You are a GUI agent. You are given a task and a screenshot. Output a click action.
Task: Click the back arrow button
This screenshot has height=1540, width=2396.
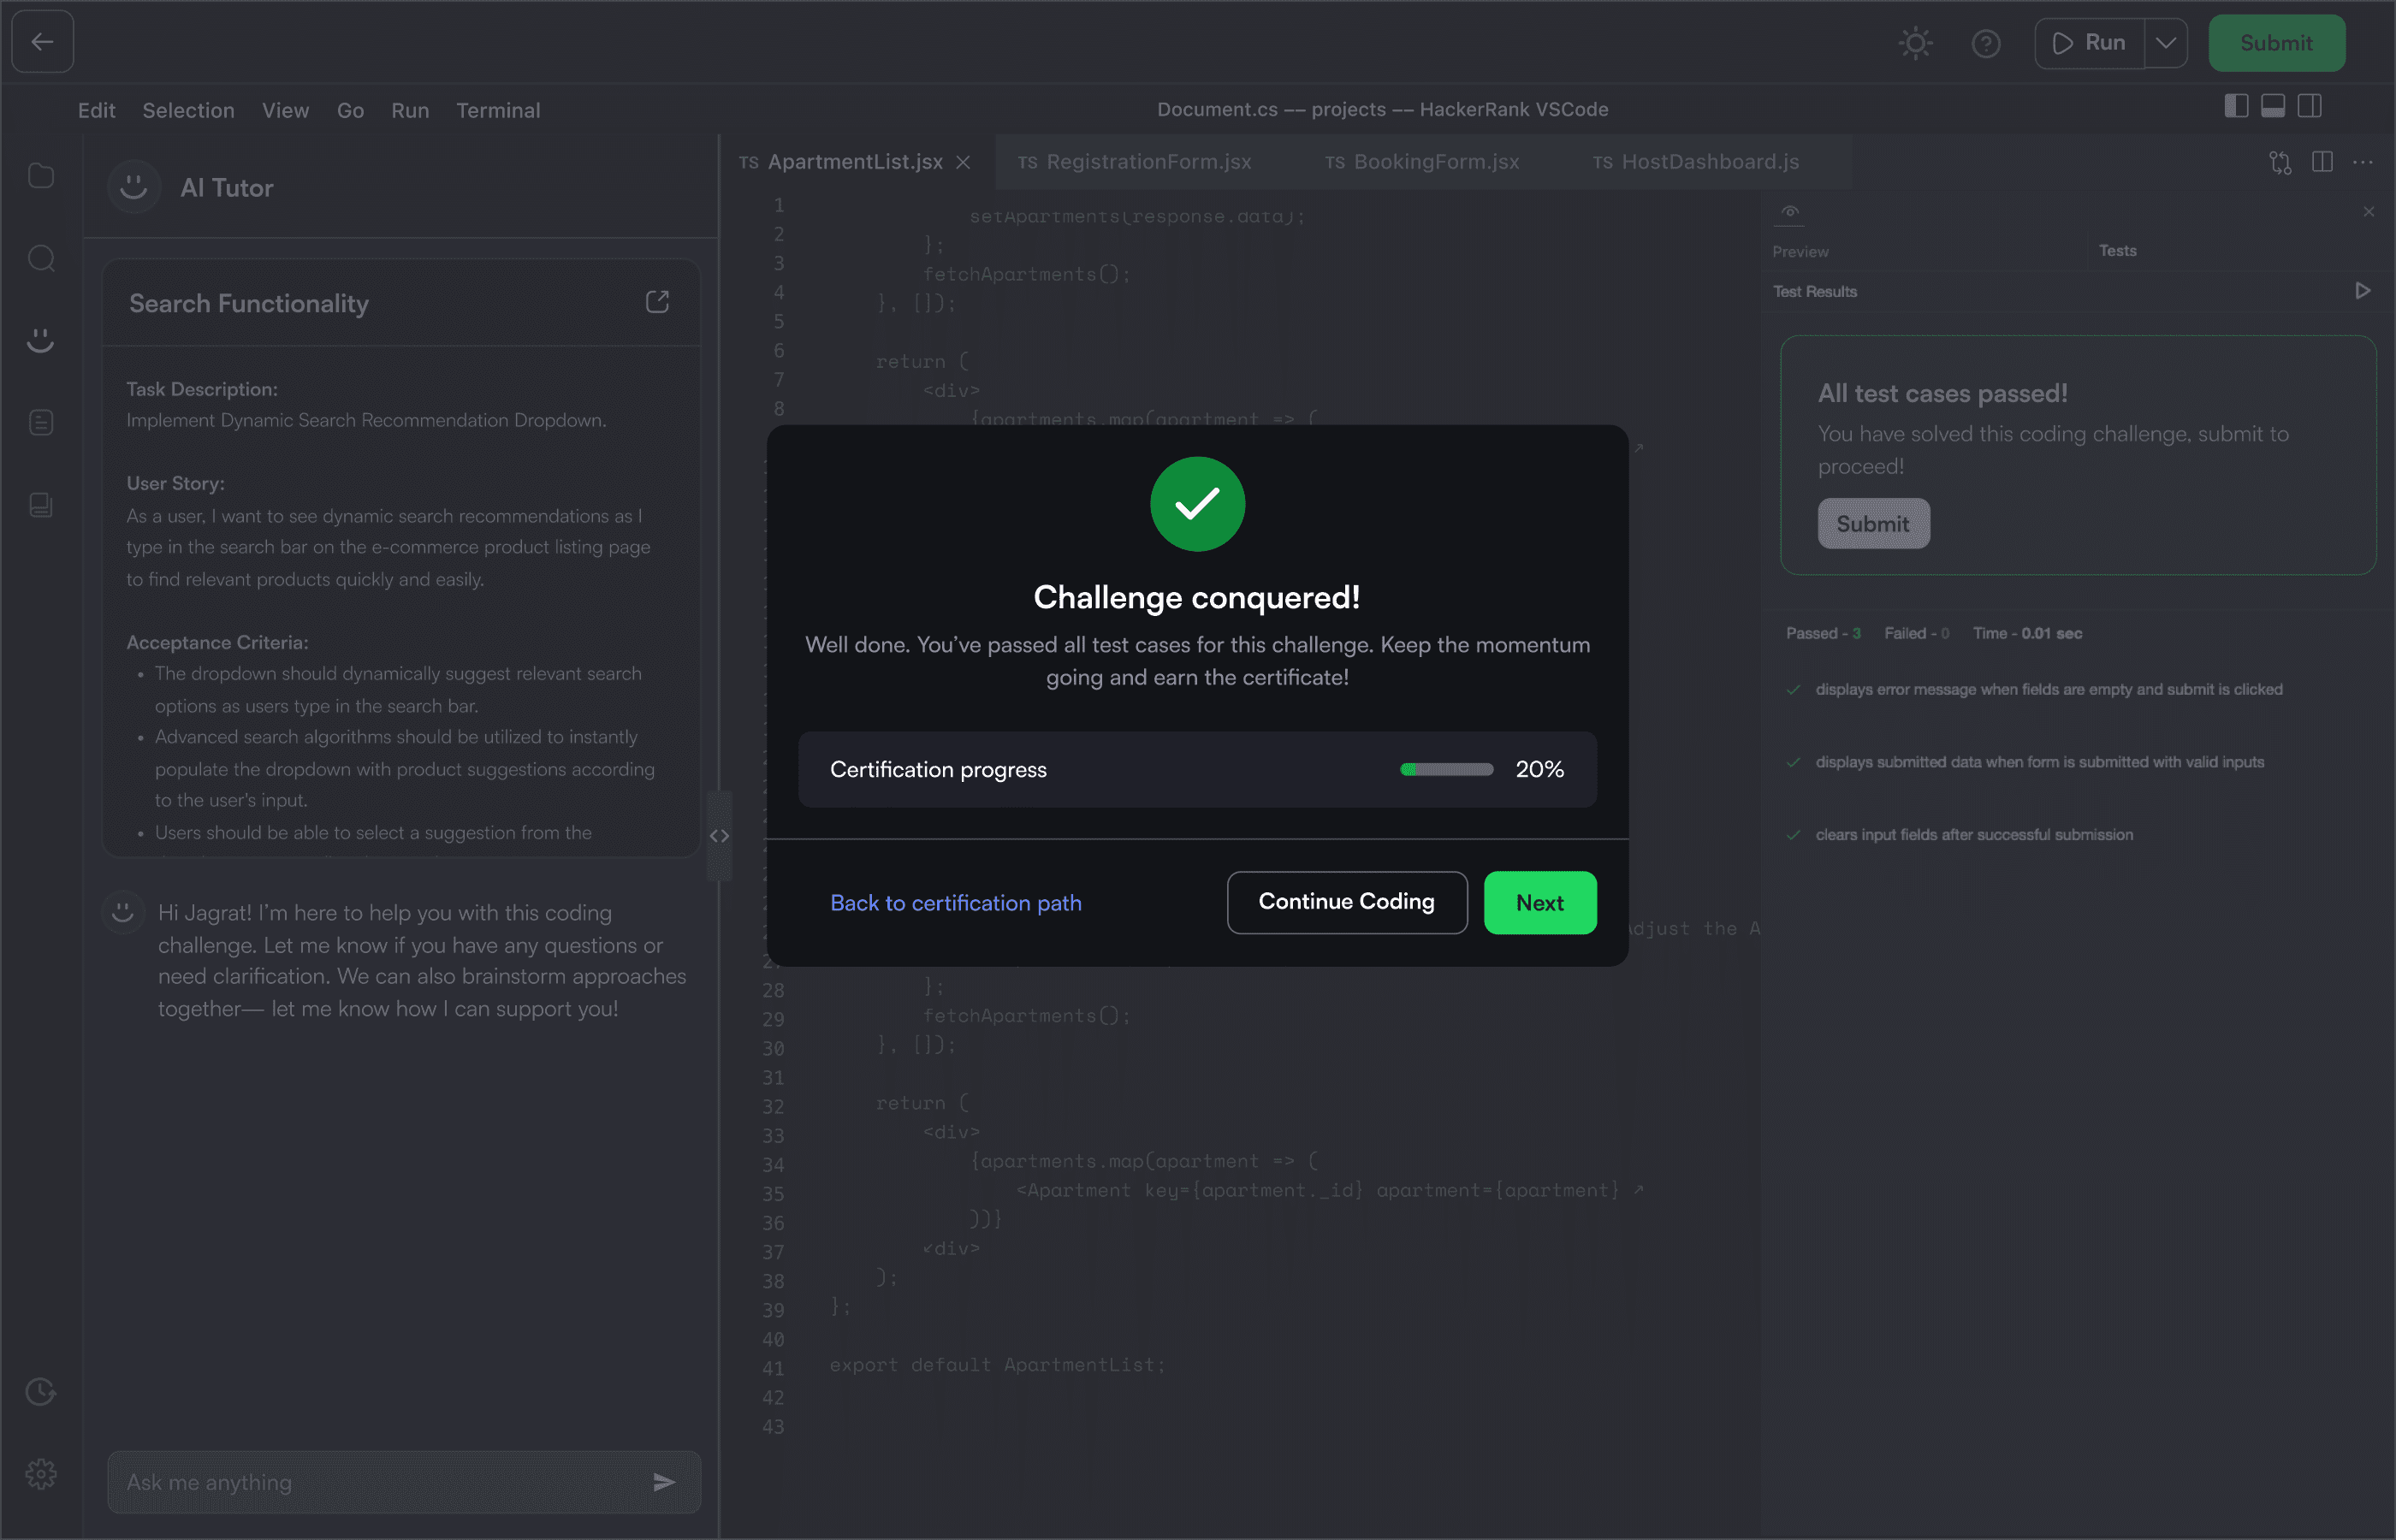(x=42, y=42)
